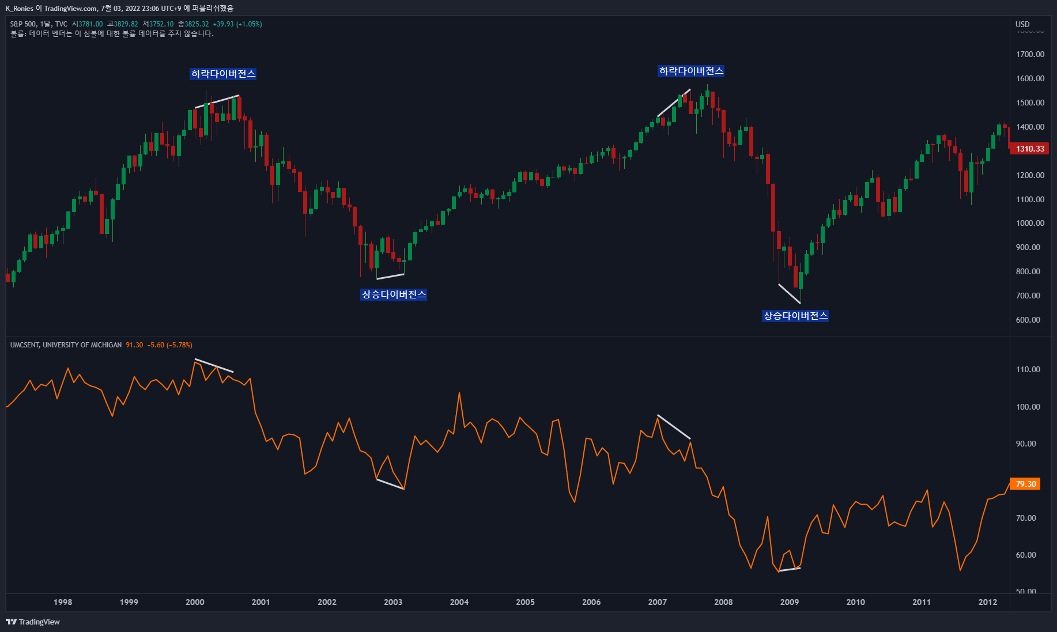Click the 2007 year label on time axis

click(x=657, y=602)
